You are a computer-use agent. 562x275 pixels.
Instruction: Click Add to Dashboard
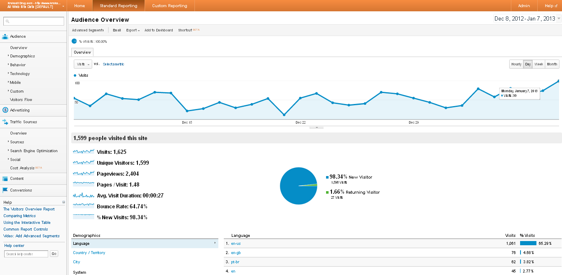tap(159, 30)
